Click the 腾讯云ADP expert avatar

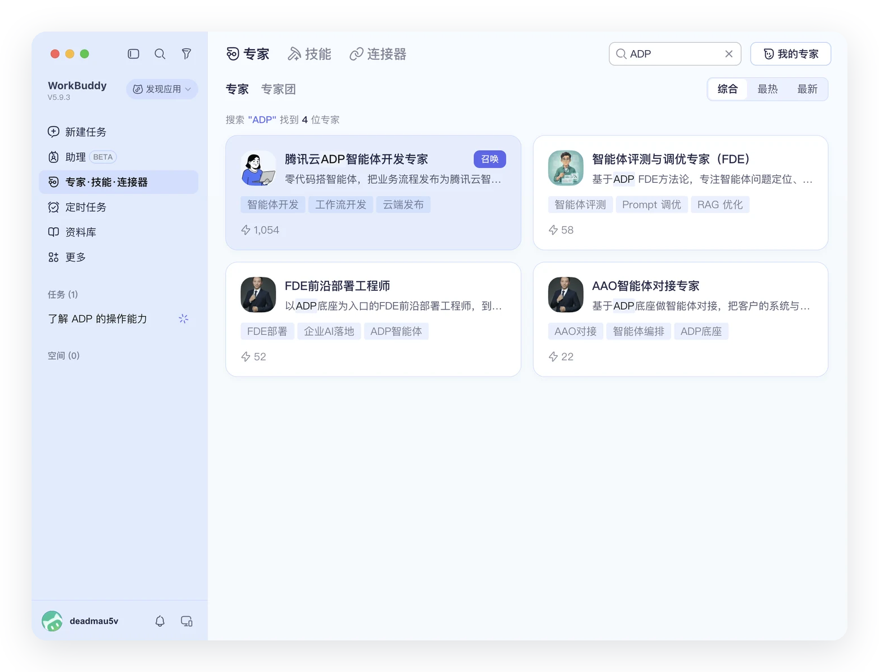(x=258, y=168)
